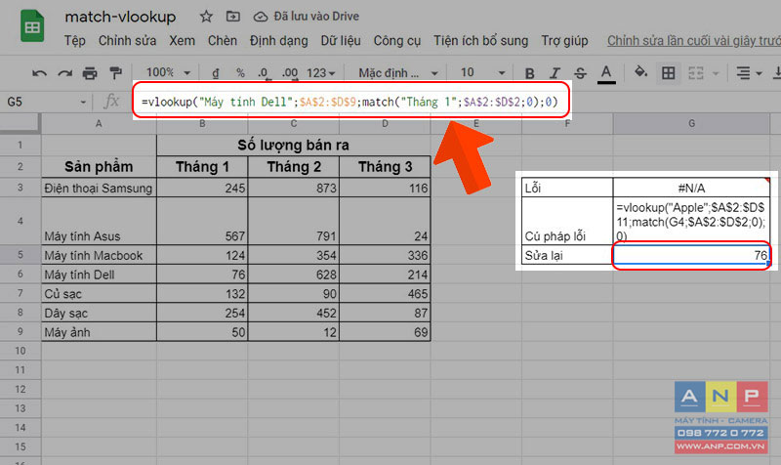
Task: Select the Máy tính Dell cell
Action: [99, 275]
